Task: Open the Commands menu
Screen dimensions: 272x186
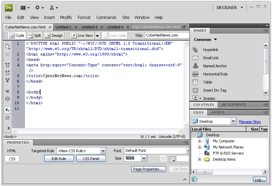Action: coord(106,17)
